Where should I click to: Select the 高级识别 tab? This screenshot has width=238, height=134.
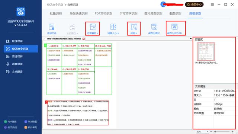click(195, 13)
